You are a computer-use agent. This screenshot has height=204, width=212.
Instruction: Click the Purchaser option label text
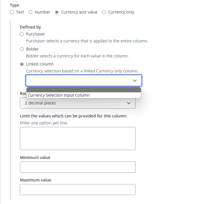coord(36,34)
